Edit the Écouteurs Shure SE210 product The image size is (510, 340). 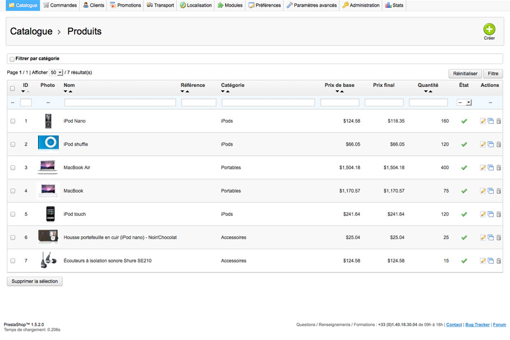(483, 260)
